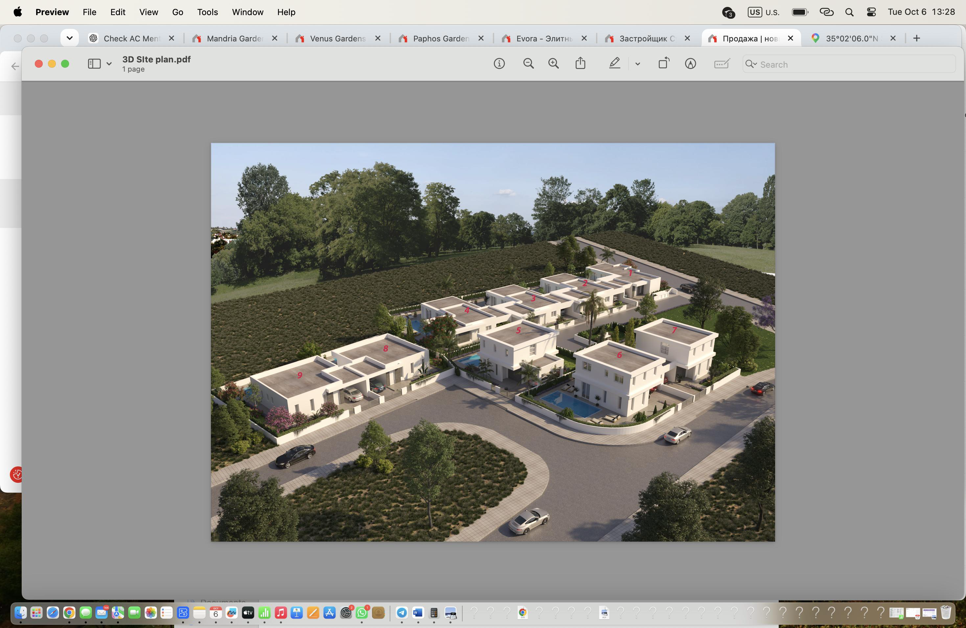Image resolution: width=966 pixels, height=628 pixels.
Task: Add a new browser tab
Action: pyautogui.click(x=916, y=38)
